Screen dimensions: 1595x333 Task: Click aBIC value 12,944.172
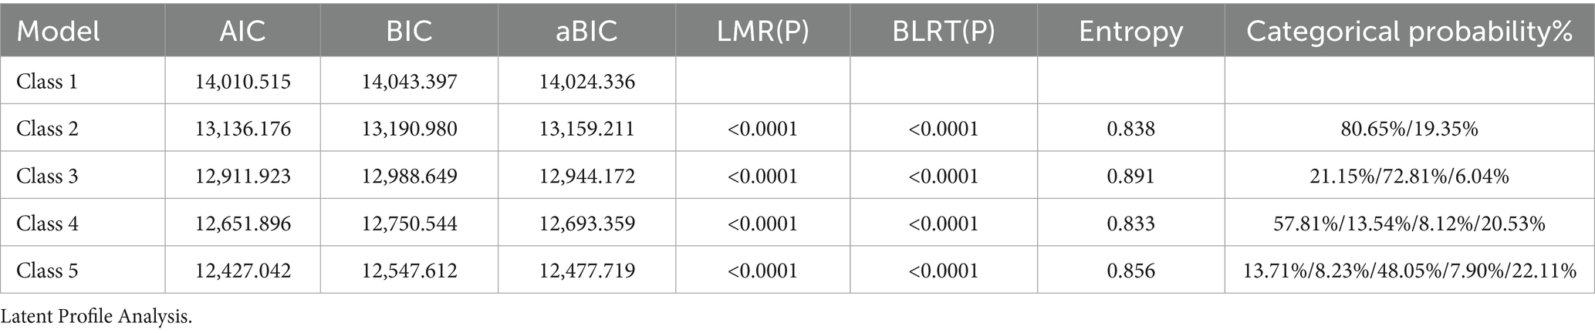[586, 176]
